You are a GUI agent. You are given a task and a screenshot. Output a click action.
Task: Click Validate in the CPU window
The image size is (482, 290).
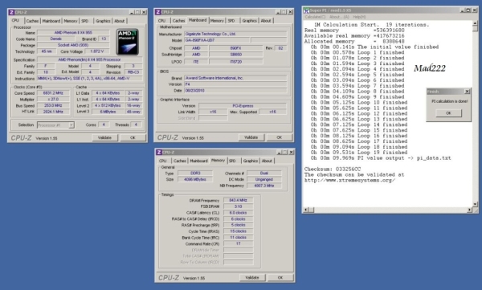click(104, 138)
